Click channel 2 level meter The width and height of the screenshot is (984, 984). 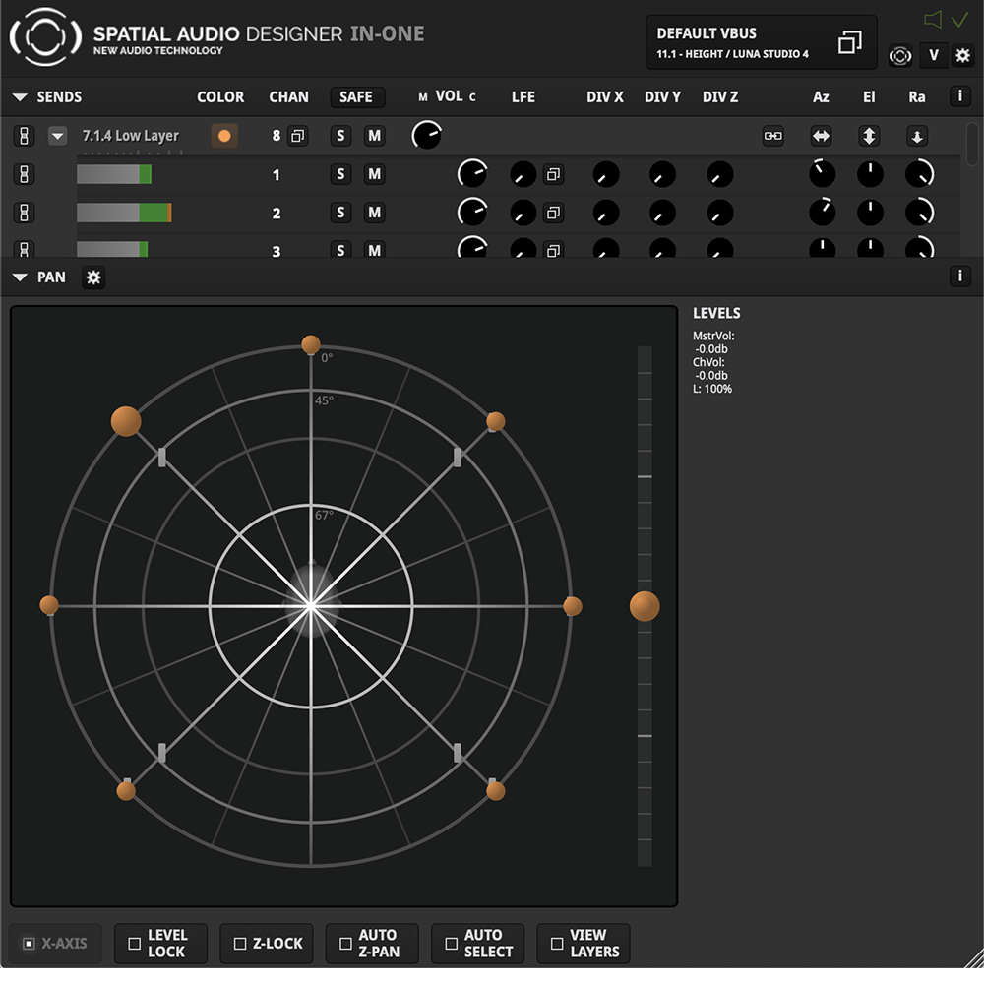click(124, 213)
